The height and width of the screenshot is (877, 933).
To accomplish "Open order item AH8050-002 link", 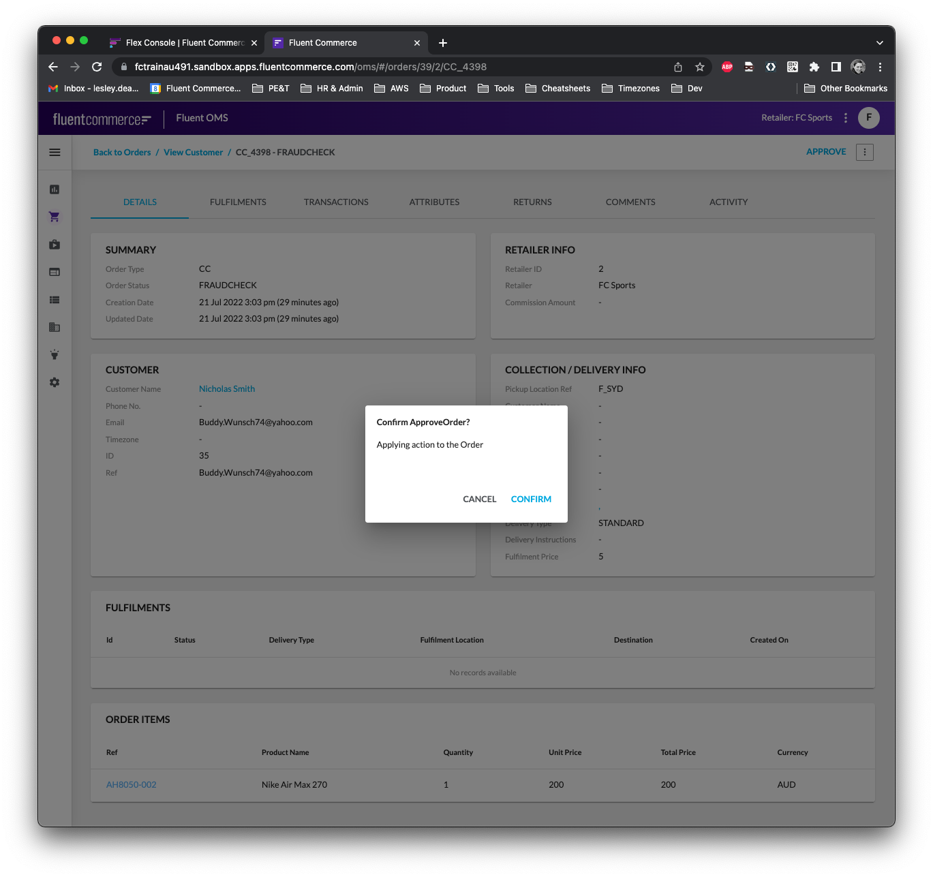I will tap(131, 785).
